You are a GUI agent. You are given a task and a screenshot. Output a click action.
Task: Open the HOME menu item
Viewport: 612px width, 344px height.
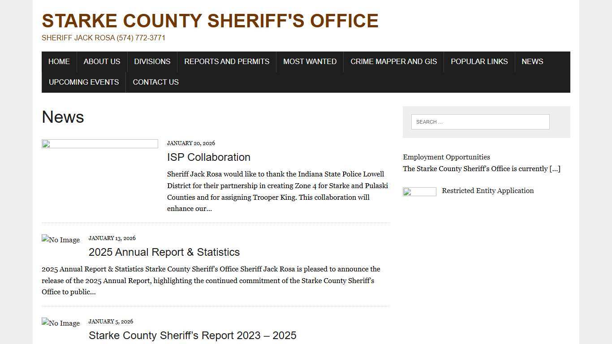pyautogui.click(x=59, y=61)
